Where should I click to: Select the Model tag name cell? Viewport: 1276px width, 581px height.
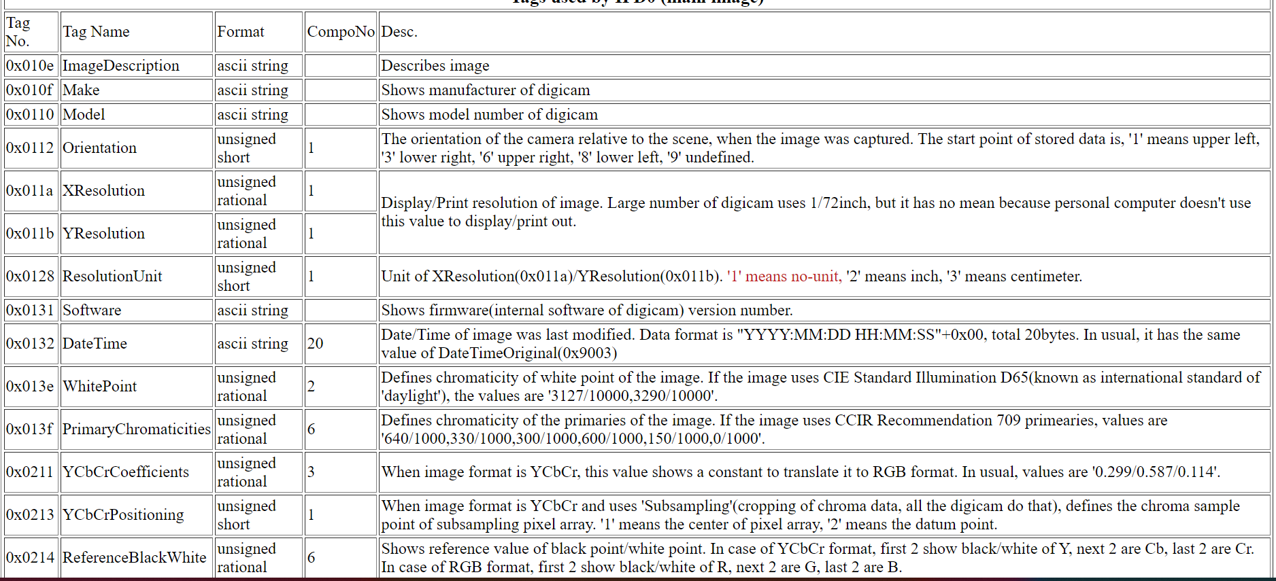(137, 115)
